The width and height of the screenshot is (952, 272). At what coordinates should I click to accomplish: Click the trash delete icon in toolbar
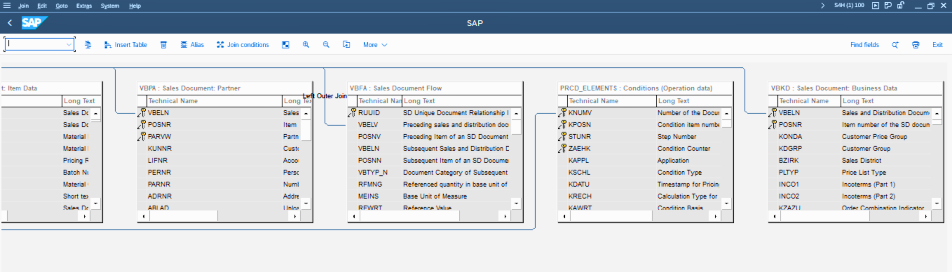163,45
